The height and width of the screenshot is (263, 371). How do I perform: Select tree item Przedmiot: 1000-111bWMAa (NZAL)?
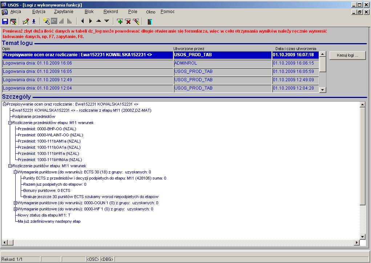(x=50, y=160)
